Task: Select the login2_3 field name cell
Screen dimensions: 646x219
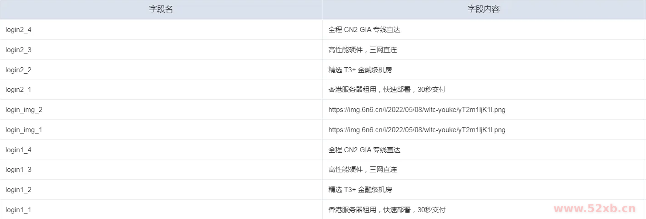Action: click(18, 50)
